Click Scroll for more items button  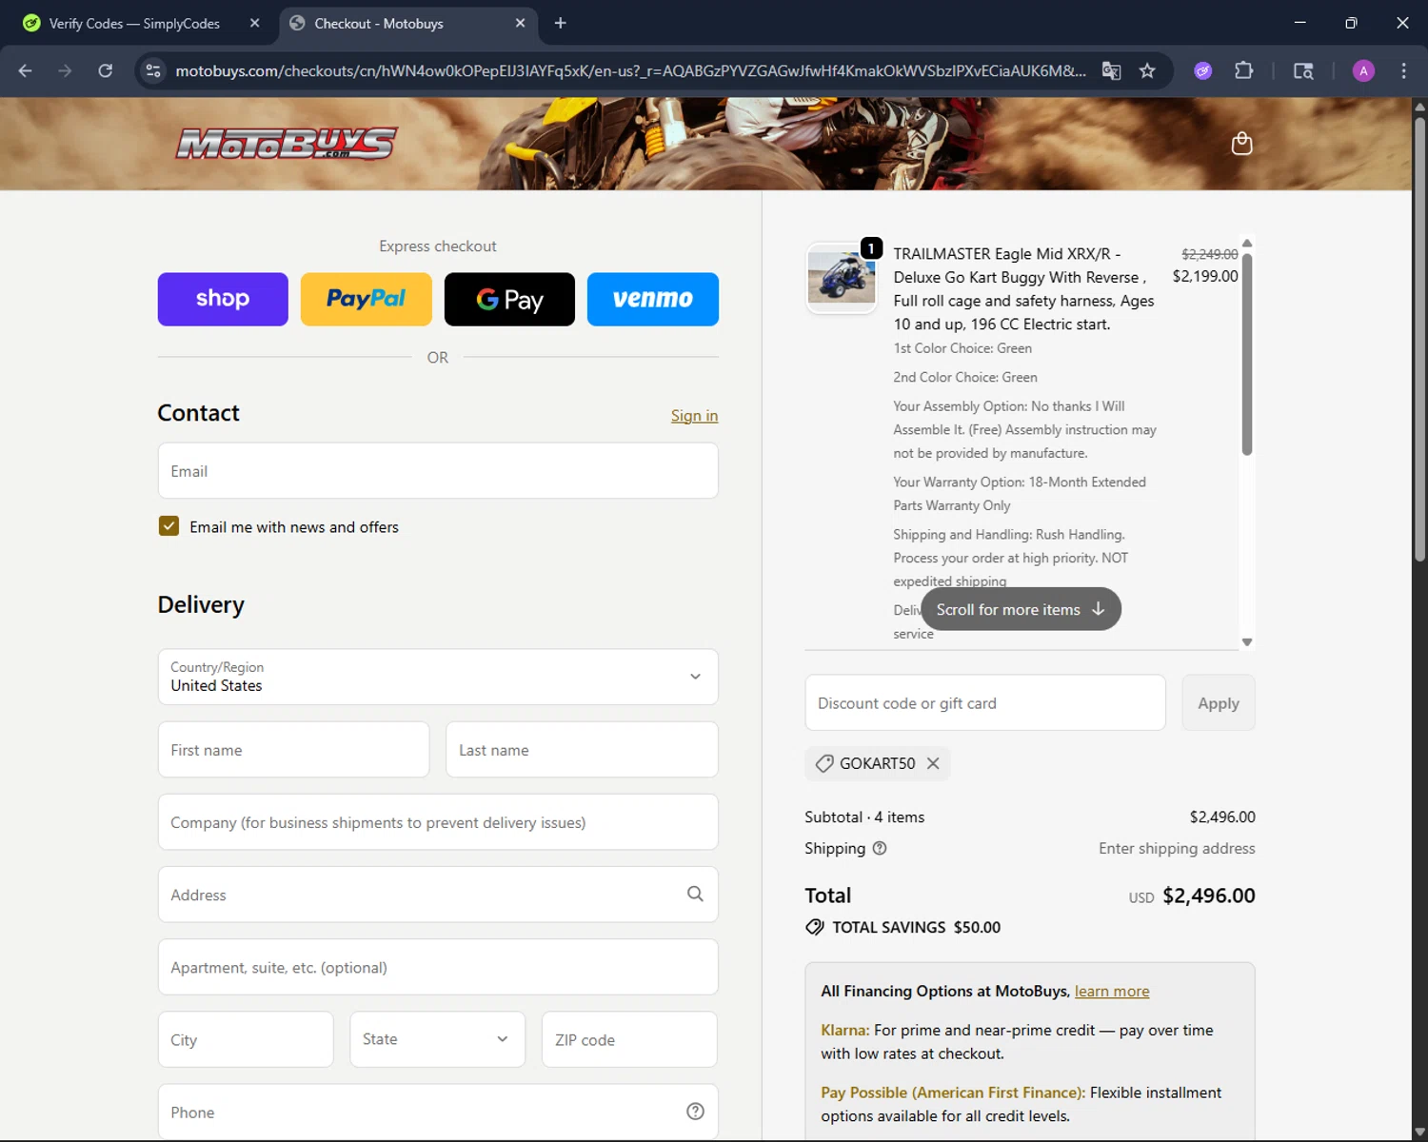point(1021,609)
